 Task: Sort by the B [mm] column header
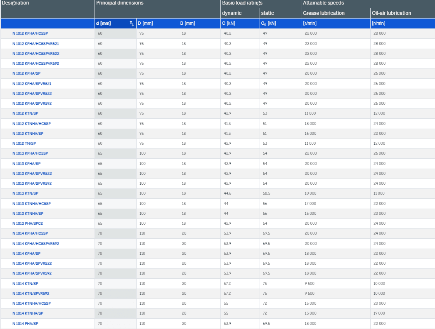pos(187,23)
